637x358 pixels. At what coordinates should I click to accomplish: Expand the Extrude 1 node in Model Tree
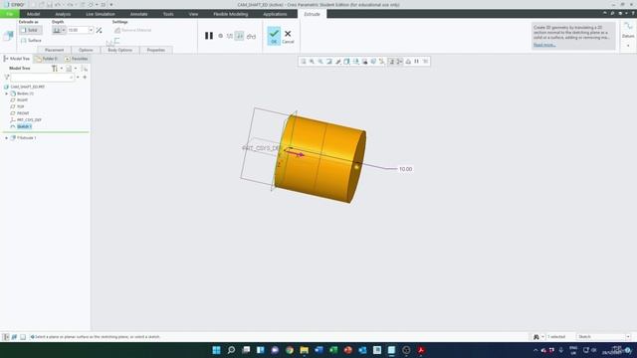pyautogui.click(x=7, y=138)
